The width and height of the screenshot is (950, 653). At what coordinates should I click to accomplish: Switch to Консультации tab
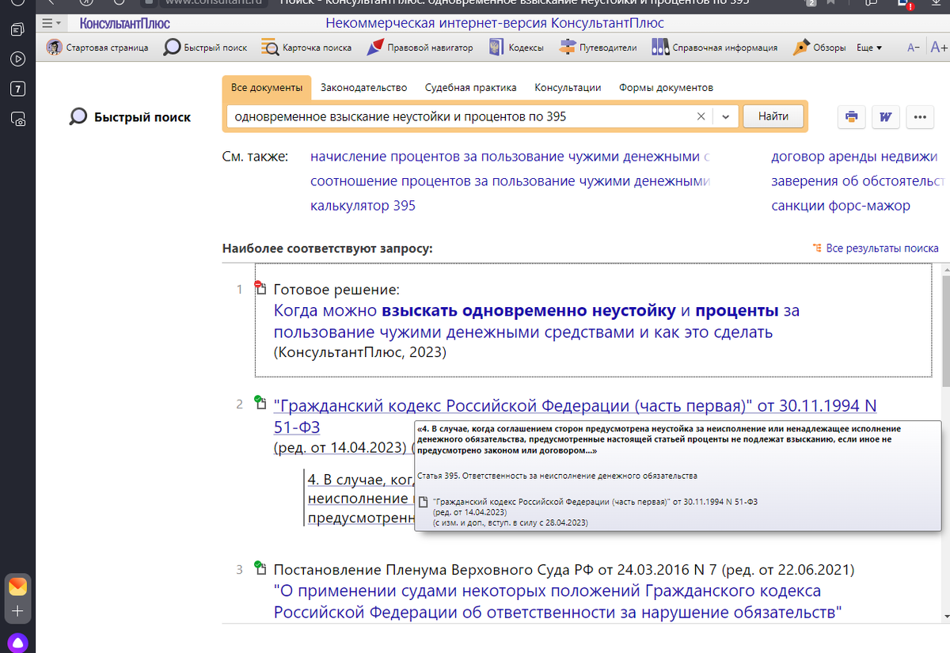click(x=568, y=87)
